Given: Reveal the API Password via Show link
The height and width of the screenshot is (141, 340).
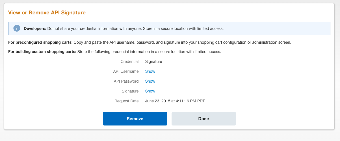Looking at the screenshot, I should 150,81.
